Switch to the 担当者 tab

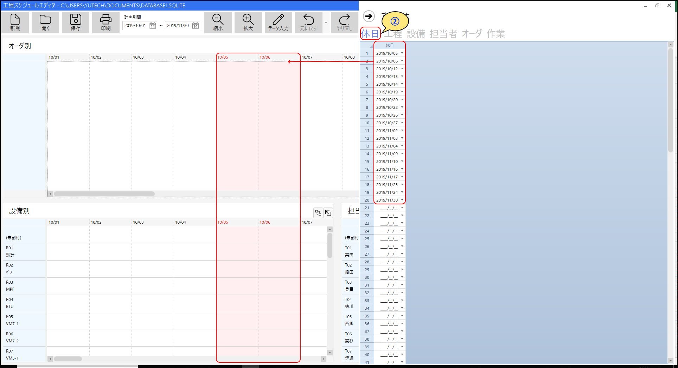(x=443, y=34)
